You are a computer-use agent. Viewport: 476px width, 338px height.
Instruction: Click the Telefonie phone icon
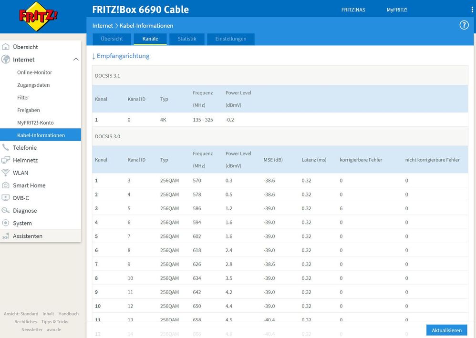pos(6,148)
